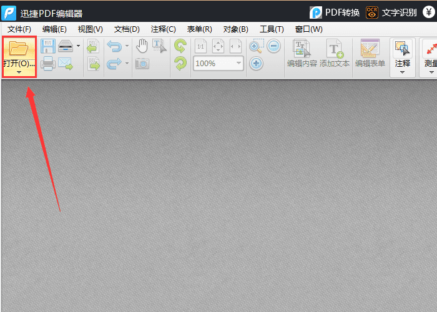The image size is (437, 312).
Task: Fit page to window icon
Action: (218, 46)
